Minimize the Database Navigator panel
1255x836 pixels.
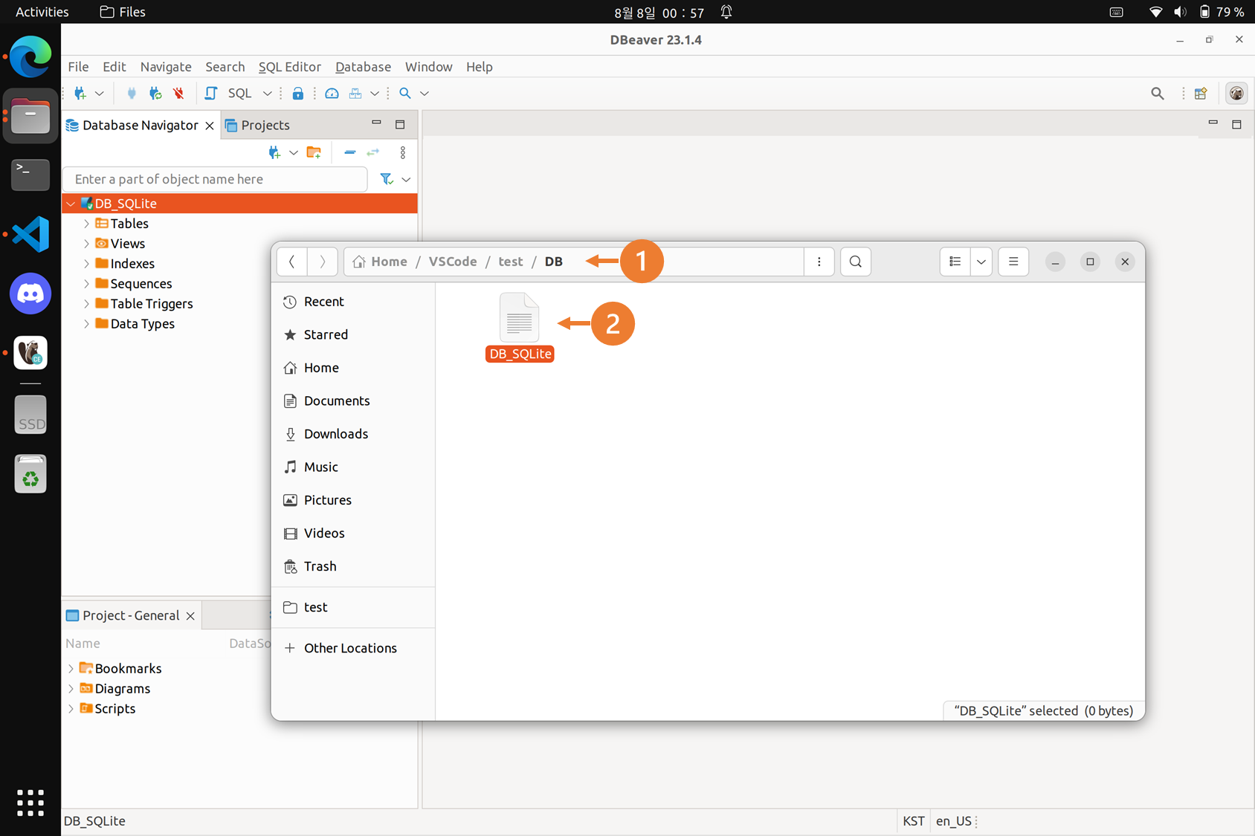[376, 123]
